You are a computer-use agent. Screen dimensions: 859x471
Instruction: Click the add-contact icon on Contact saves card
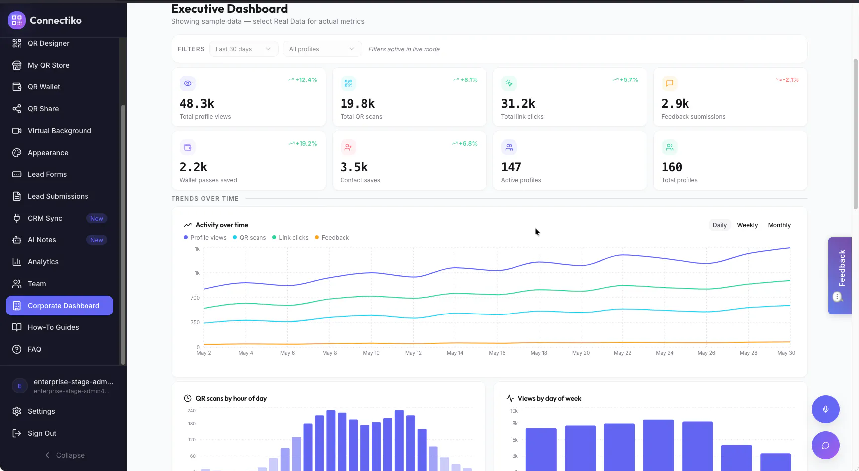(348, 147)
